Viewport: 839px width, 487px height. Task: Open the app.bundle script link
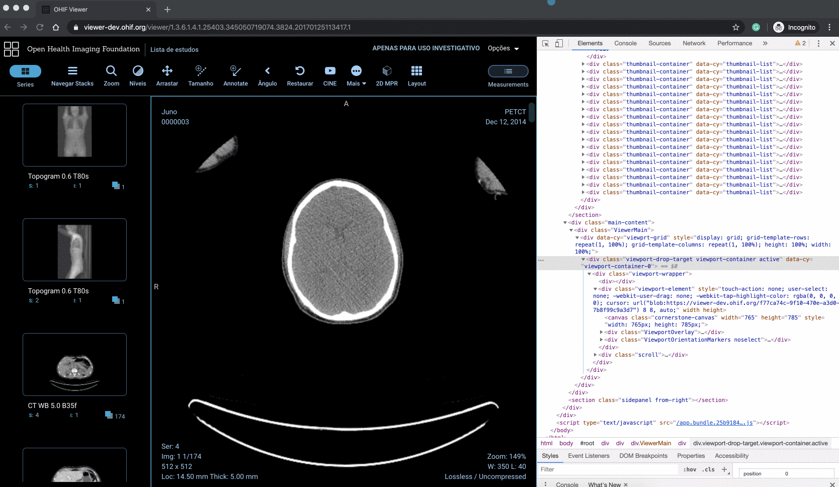pyautogui.click(x=714, y=423)
